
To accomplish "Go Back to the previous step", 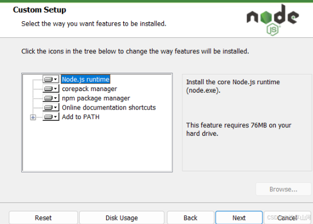I will (190, 218).
